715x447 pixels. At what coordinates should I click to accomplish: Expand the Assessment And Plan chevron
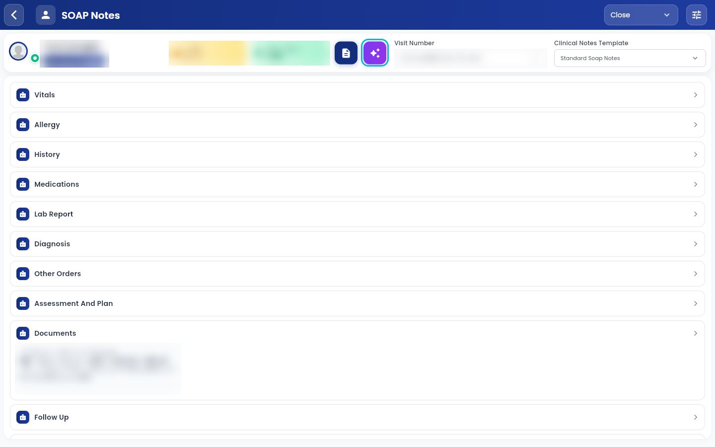tap(695, 303)
